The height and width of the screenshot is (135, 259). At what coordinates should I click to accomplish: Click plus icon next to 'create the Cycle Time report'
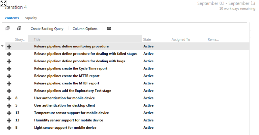[9, 69]
